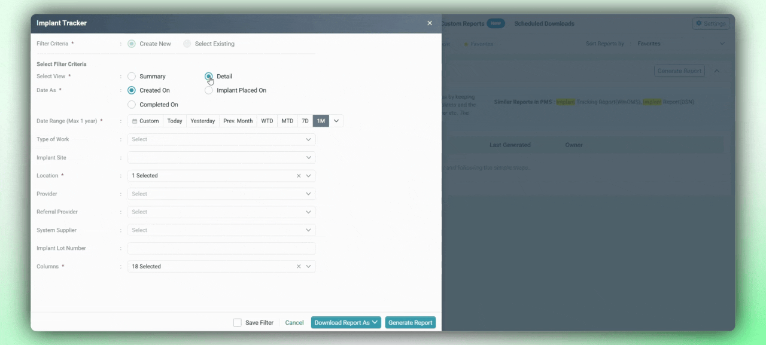Screen dimensions: 766x345
Task: Pick the 7D date range
Action: point(305,121)
